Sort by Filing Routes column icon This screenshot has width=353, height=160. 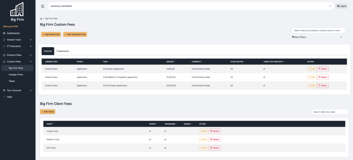[244, 61]
